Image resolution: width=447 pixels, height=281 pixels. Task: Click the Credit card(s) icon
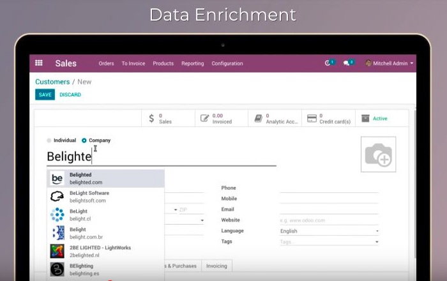312,118
